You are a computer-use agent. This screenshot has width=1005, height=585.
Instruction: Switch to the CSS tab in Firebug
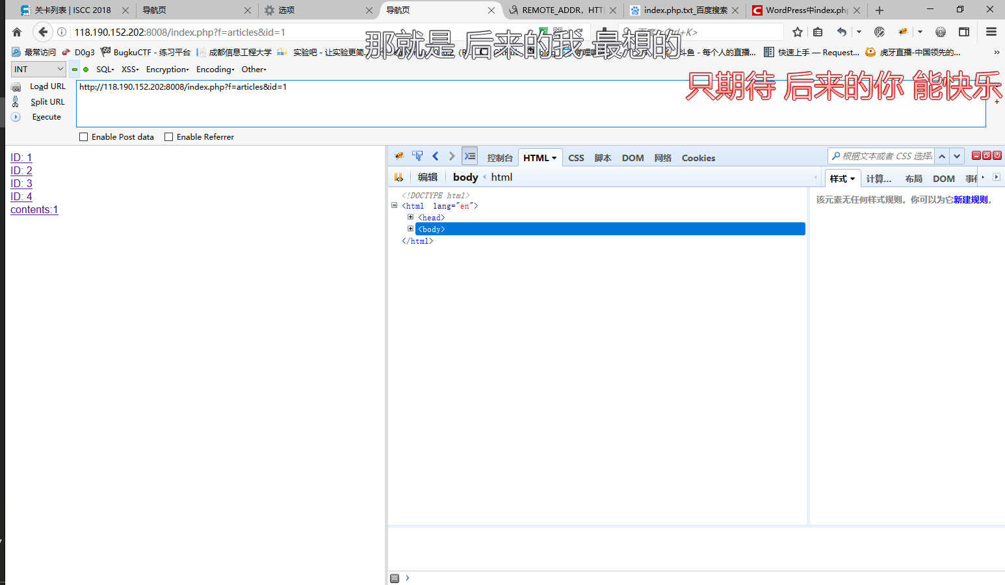(576, 158)
